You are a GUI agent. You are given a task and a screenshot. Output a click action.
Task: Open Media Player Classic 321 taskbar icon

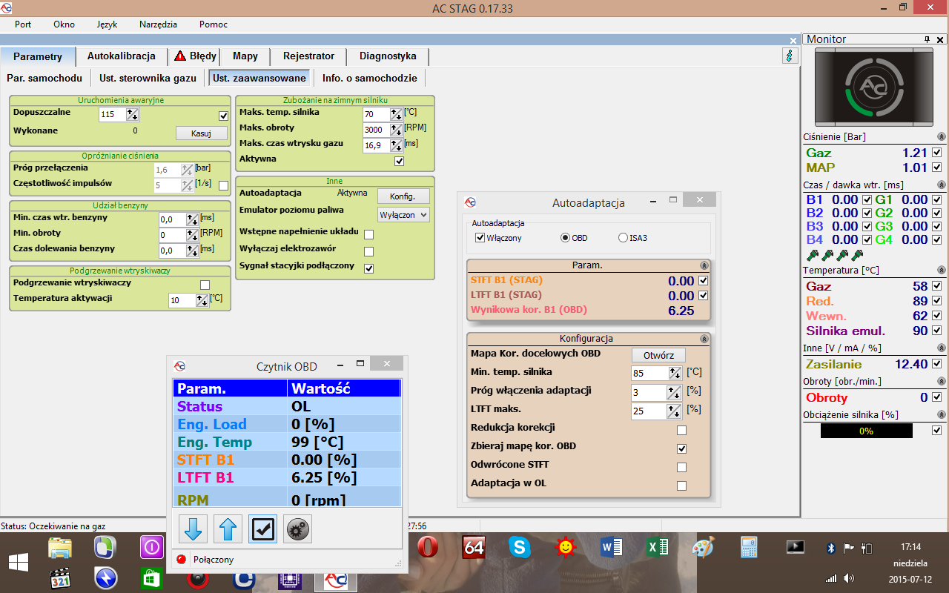60,578
